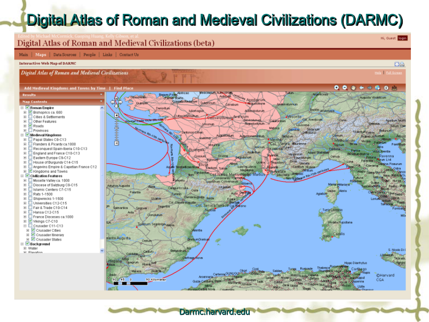Collapse the Background tree group
The width and height of the screenshot is (429, 322).
click(22, 244)
